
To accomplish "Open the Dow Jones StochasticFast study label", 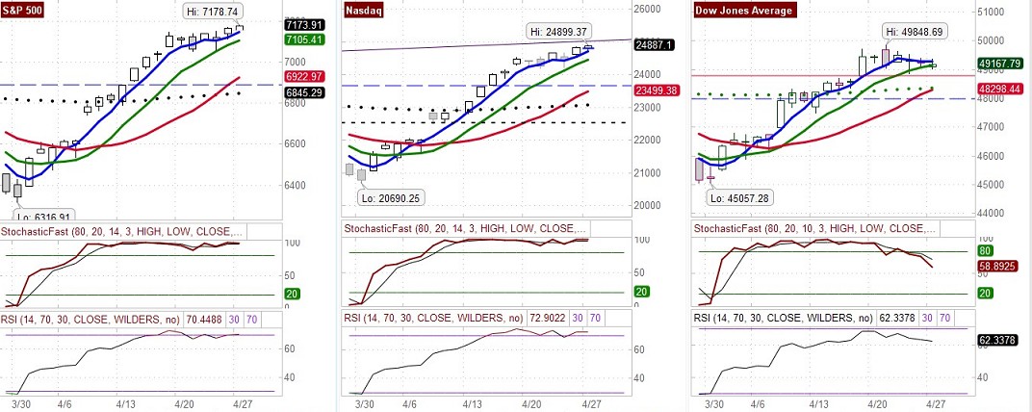I will (813, 229).
